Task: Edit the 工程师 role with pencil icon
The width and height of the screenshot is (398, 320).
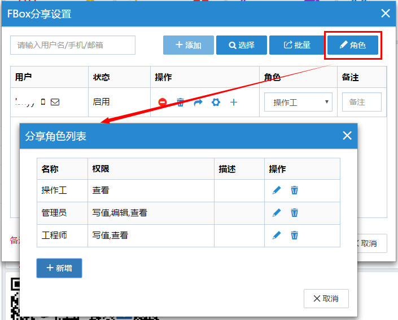Action: tap(277, 235)
